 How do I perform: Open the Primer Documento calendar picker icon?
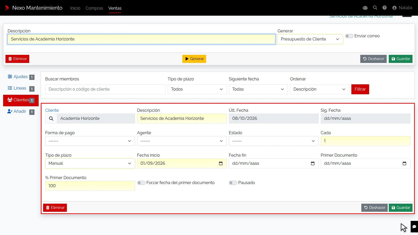(404, 163)
